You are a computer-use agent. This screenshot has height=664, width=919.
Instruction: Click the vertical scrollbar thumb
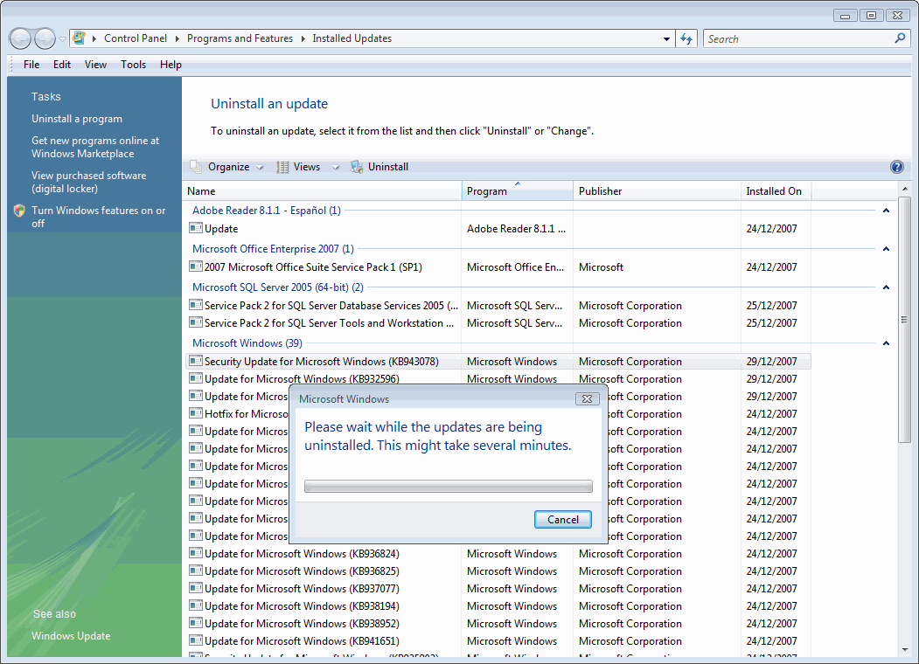[904, 320]
